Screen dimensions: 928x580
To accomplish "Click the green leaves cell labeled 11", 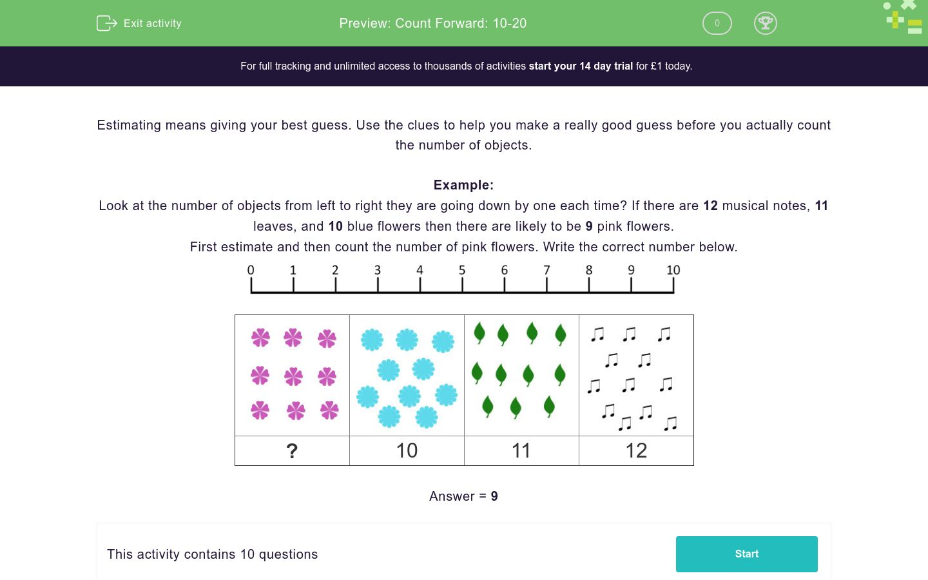I will coord(521,375).
